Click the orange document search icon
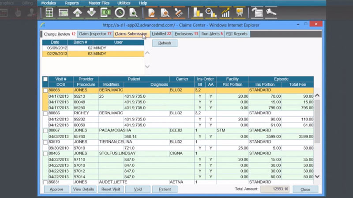 click(x=165, y=13)
